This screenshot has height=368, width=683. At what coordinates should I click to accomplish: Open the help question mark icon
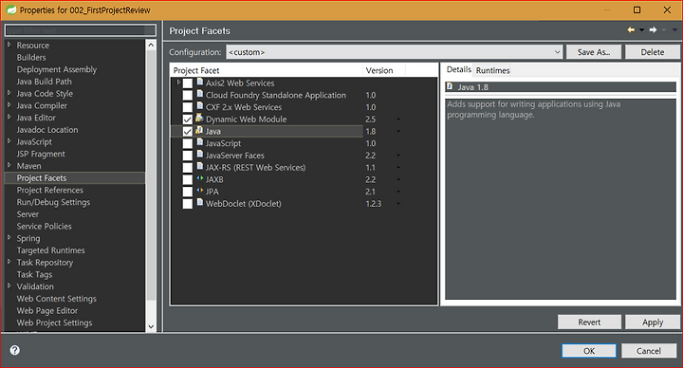[15, 350]
